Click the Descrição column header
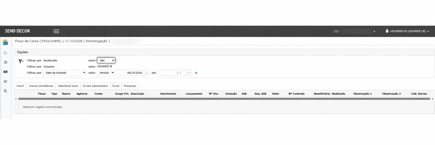Screen dimensions: 435x145 coord(137,94)
